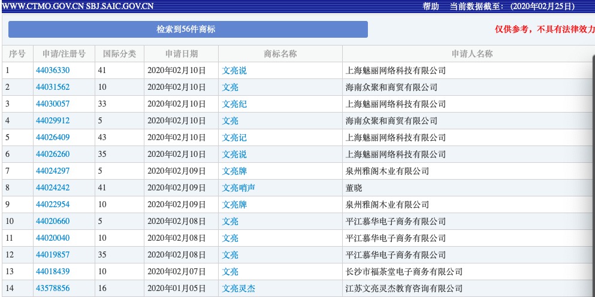Open trademark 文亮说 in row 6
The height and width of the screenshot is (297, 595).
pyautogui.click(x=234, y=154)
